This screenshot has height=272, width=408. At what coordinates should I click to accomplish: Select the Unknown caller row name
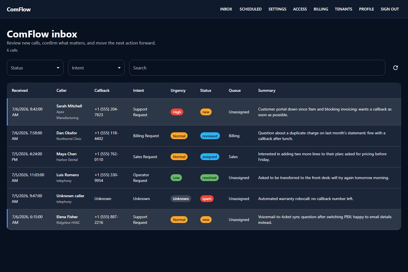[x=70, y=196]
